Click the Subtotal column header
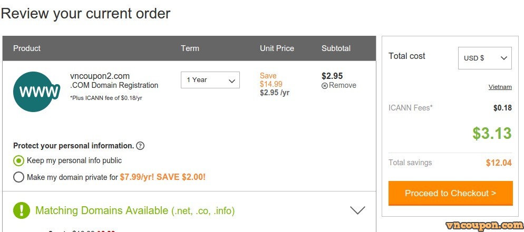This screenshot has height=232, width=524. click(336, 48)
